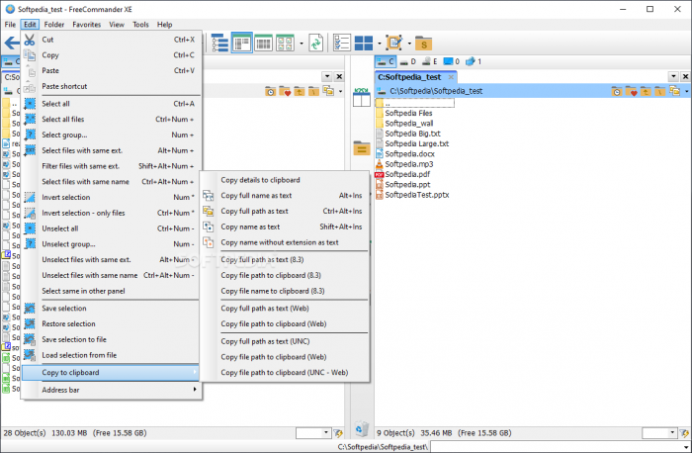
Task: Open the command line dropdown at bottom
Action: (437, 446)
